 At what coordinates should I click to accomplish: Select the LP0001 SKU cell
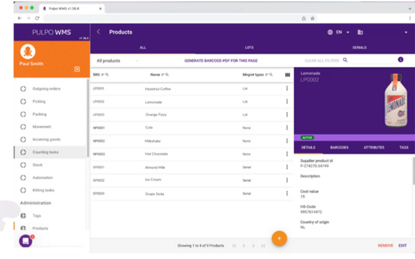pos(99,89)
